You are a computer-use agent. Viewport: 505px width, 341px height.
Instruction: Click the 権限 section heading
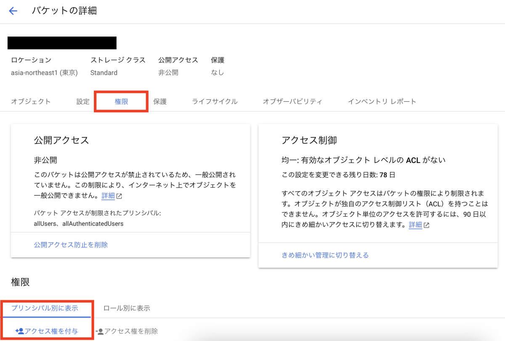pyautogui.click(x=20, y=282)
